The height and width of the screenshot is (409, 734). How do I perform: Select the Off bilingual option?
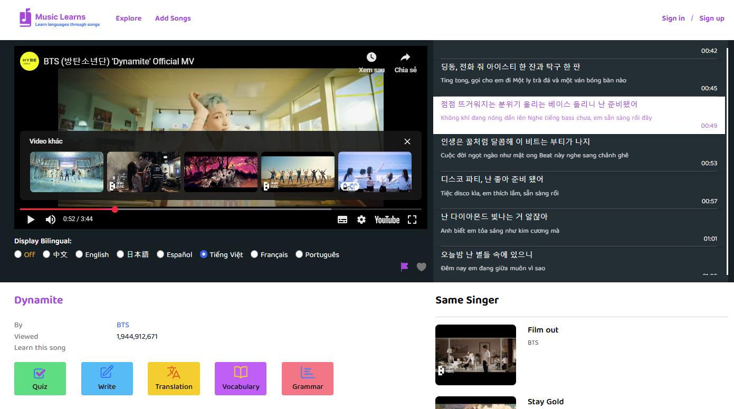(18, 254)
